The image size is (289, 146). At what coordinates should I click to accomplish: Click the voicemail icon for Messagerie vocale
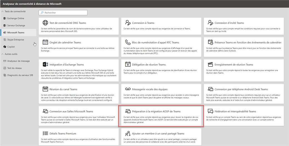[128, 89]
